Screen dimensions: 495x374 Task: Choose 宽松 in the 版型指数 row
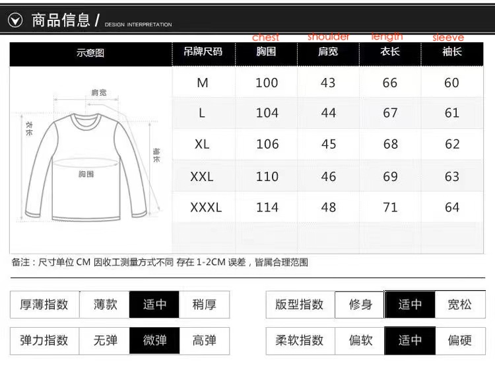coord(459,305)
